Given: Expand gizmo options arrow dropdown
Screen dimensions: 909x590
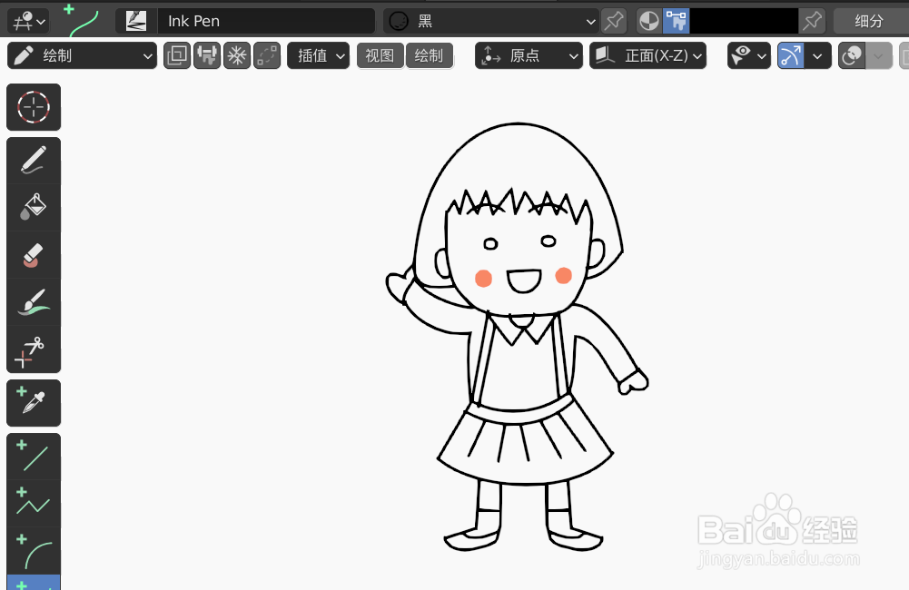Looking at the screenshot, I should (x=817, y=55).
